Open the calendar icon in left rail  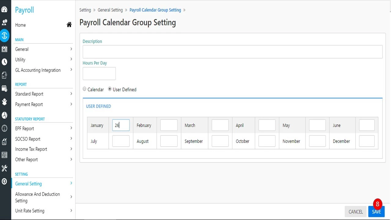(5, 49)
